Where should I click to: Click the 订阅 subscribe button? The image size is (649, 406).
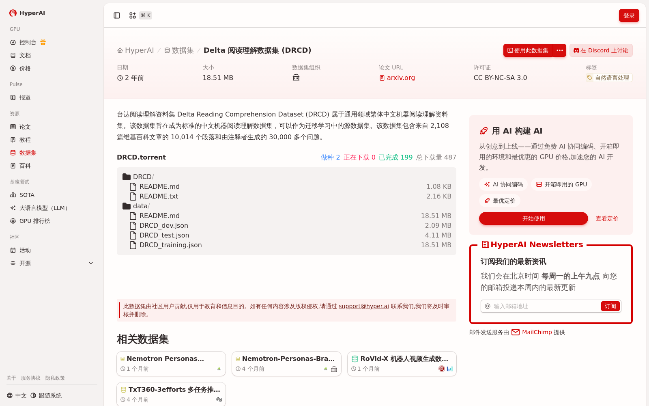coord(610,306)
